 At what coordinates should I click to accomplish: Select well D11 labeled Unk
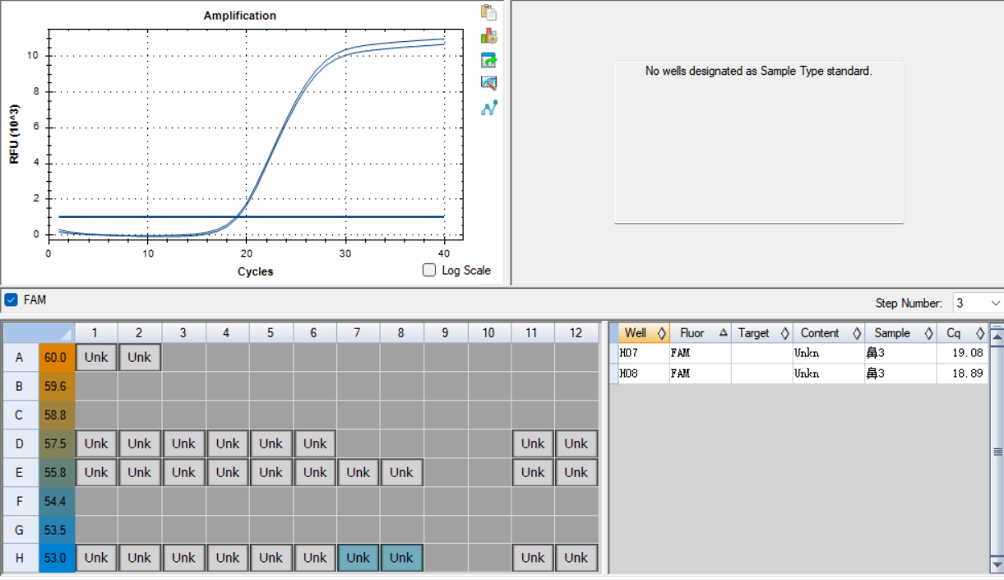click(x=533, y=443)
